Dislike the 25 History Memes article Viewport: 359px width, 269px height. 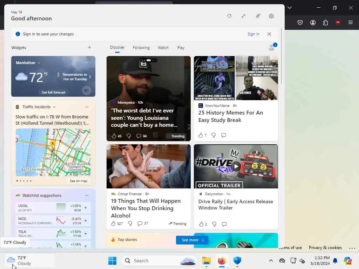pos(214,135)
